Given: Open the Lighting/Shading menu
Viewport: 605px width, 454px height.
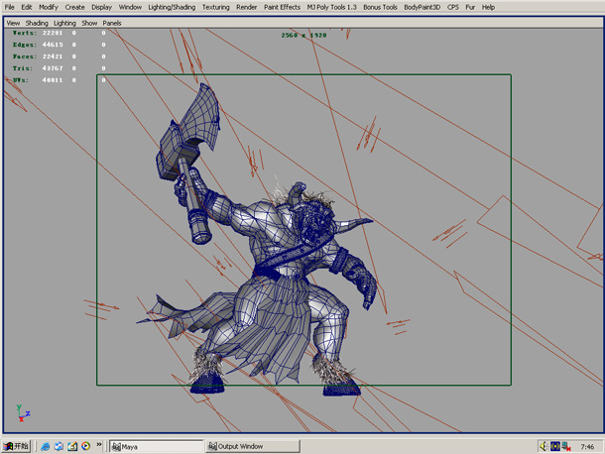Looking at the screenshot, I should 172,7.
